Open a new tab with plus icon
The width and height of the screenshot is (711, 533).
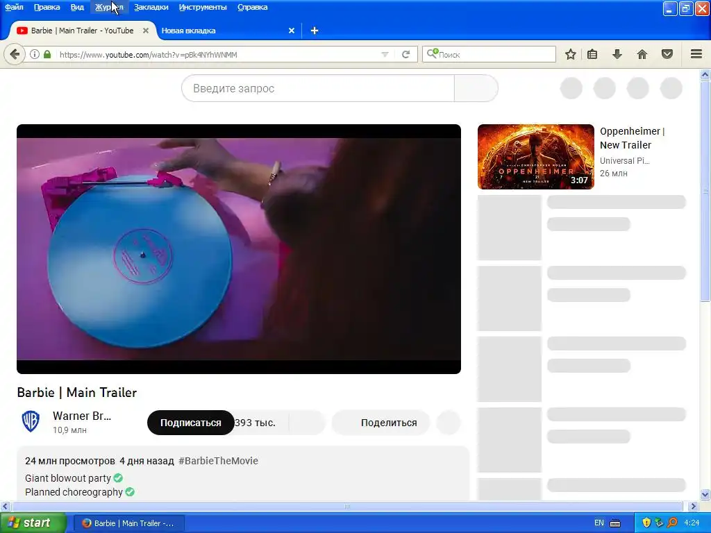(x=315, y=31)
